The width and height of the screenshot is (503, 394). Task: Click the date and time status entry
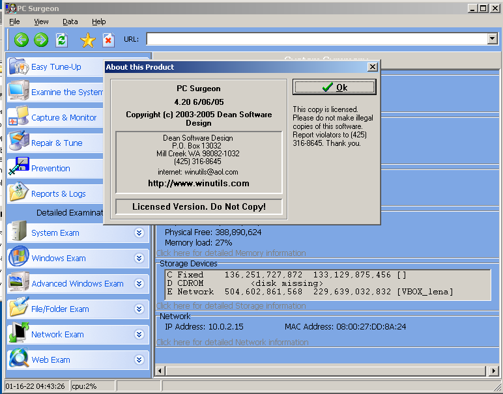35,386
